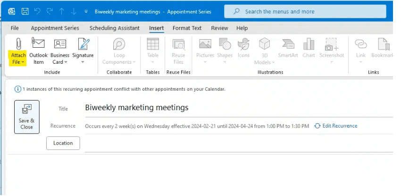The height and width of the screenshot is (196, 401).
Task: Expand the Quick Access Toolbar customize dropdown
Action: pyautogui.click(x=85, y=11)
